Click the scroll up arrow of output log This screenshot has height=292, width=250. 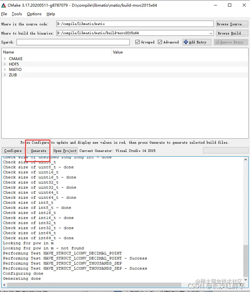pyautogui.click(x=246, y=159)
